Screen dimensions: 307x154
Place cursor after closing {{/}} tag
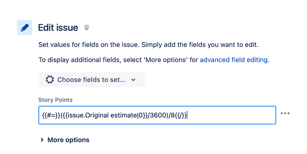pos(187,115)
